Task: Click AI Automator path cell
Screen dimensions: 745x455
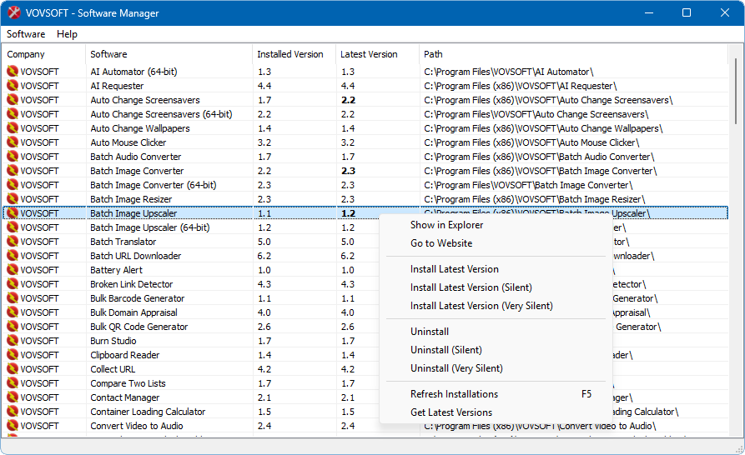Action: tap(509, 72)
